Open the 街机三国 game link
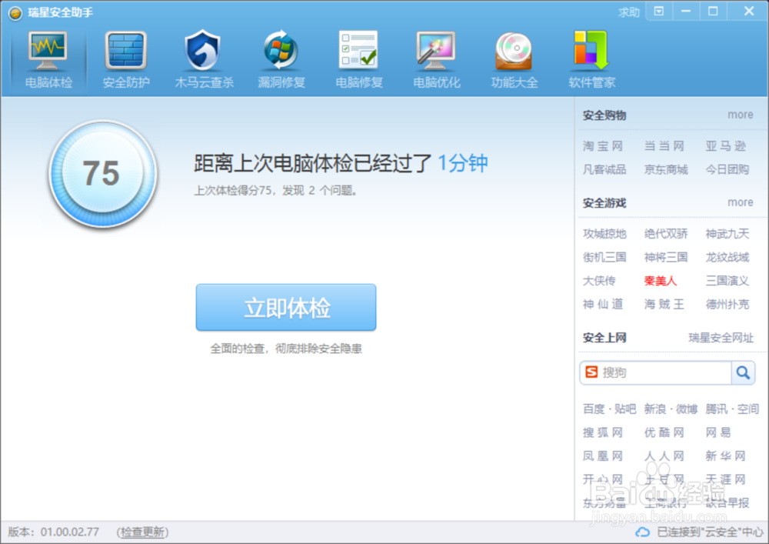Viewport: 769px width, 544px height. [x=604, y=258]
